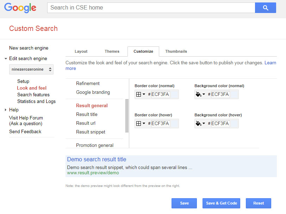Screen dimensions: 286x214
Task: Open the Background color (normal) paint bucket
Action: 200,94
